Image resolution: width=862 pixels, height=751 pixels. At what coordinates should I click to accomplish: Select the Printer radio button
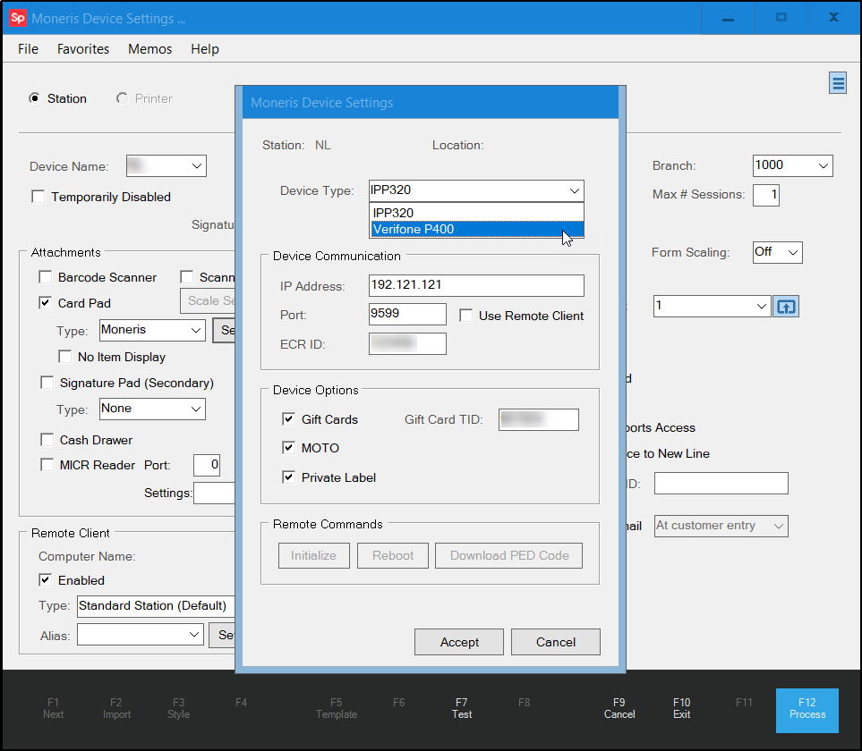[x=122, y=98]
